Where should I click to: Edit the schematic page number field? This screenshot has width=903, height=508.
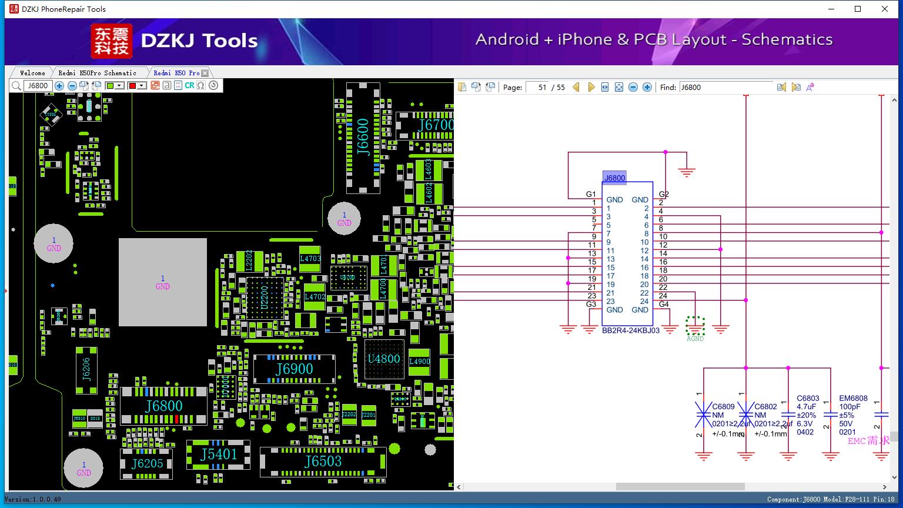pos(537,87)
